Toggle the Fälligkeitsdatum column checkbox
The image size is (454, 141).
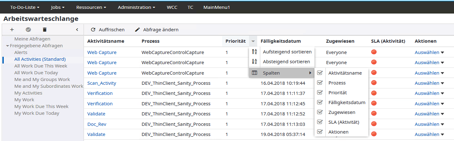(320, 102)
